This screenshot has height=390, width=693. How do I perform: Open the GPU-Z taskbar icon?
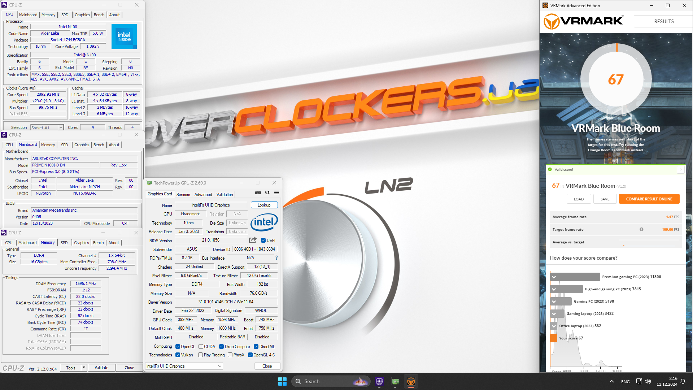395,381
